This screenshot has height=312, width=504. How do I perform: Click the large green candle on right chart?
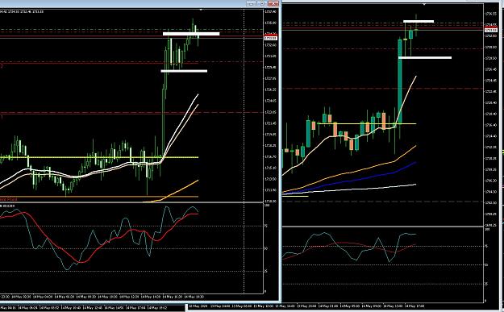(400, 81)
